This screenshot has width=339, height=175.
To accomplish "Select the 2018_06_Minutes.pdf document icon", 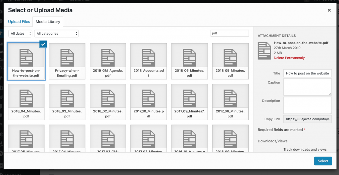I will point(189,58).
